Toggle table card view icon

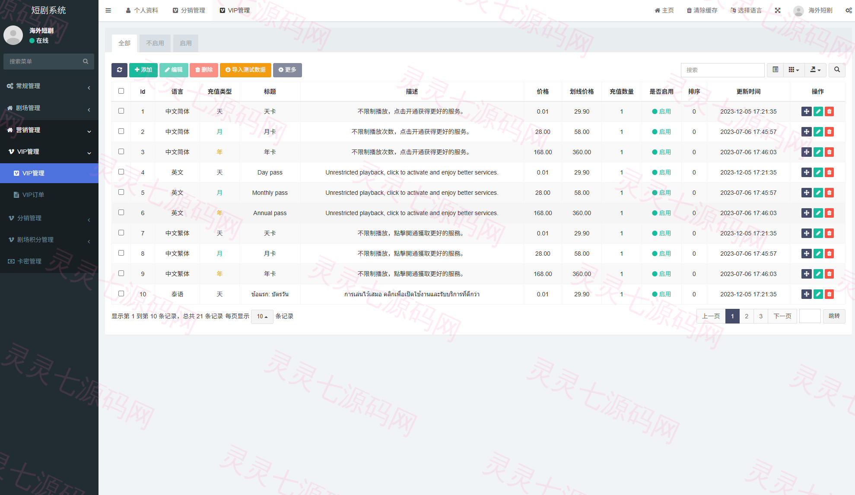point(776,70)
